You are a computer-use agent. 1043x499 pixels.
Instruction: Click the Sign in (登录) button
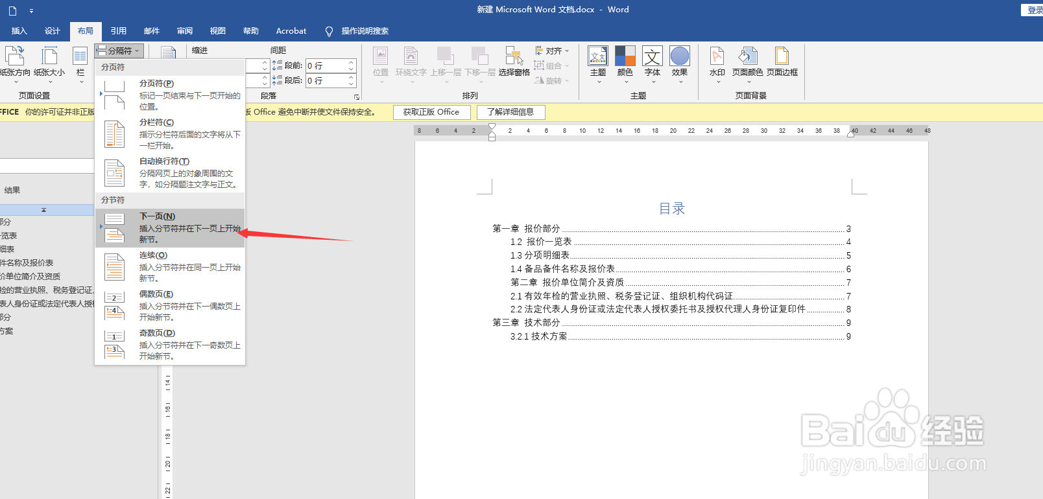click(1034, 10)
